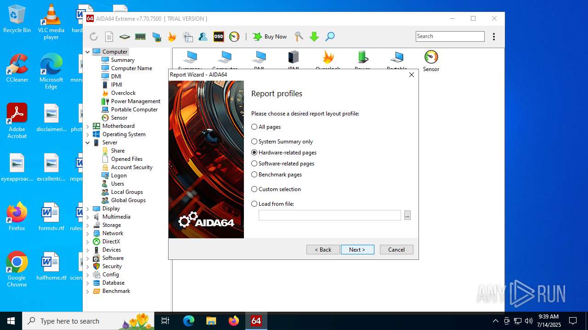Viewport: 588px width, 330px height.
Task: Open the OSD panel icon
Action: (x=219, y=37)
